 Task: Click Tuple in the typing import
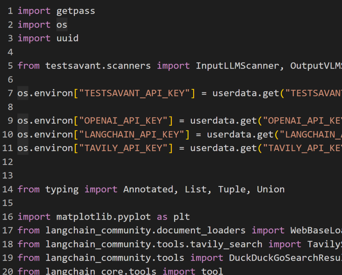pyautogui.click(x=232, y=189)
